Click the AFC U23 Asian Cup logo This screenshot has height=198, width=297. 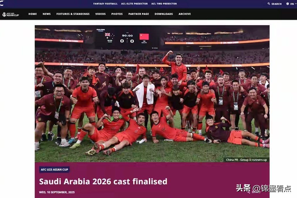click(11, 14)
